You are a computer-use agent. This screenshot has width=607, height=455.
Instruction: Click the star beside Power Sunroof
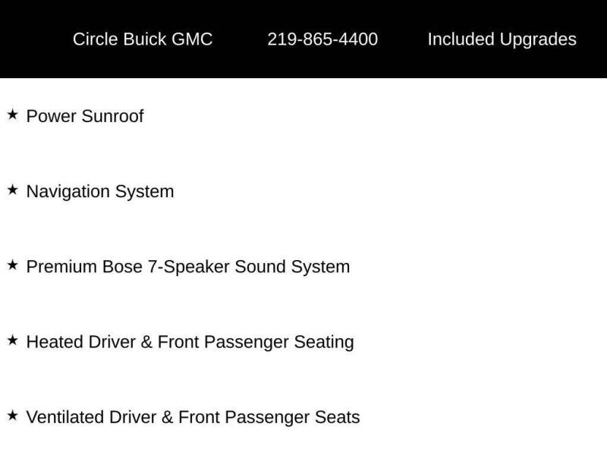point(12,115)
